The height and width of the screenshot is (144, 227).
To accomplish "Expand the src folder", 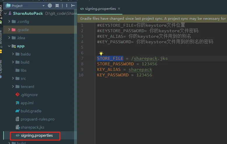I will (13, 78).
